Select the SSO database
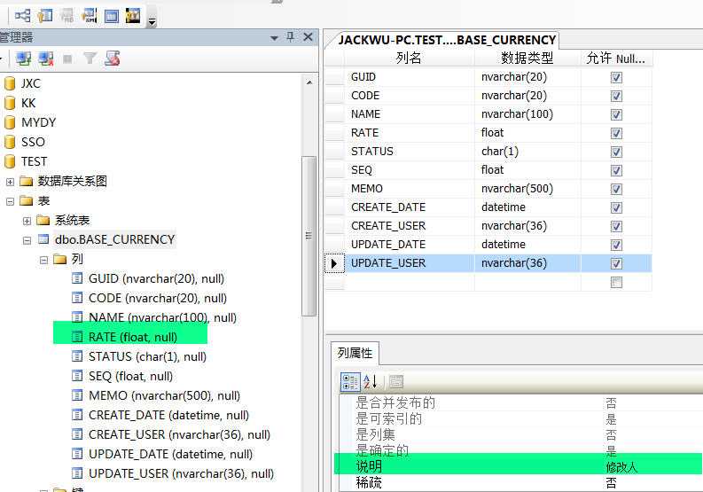This screenshot has height=492, width=703. click(x=33, y=142)
